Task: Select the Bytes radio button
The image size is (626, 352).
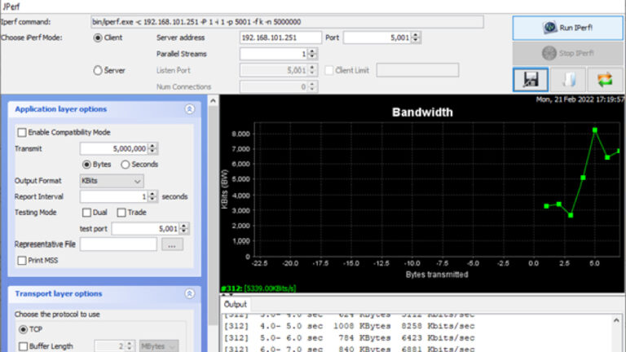Action: (x=86, y=165)
